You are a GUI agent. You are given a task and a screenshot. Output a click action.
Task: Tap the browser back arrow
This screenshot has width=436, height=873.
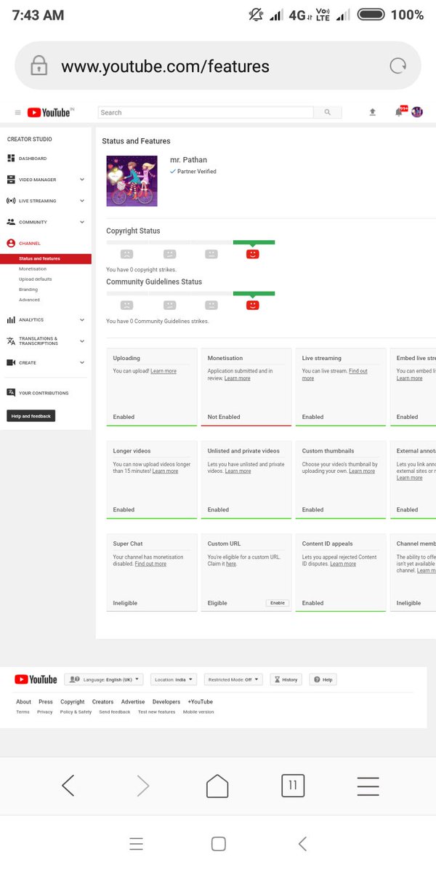pos(68,786)
